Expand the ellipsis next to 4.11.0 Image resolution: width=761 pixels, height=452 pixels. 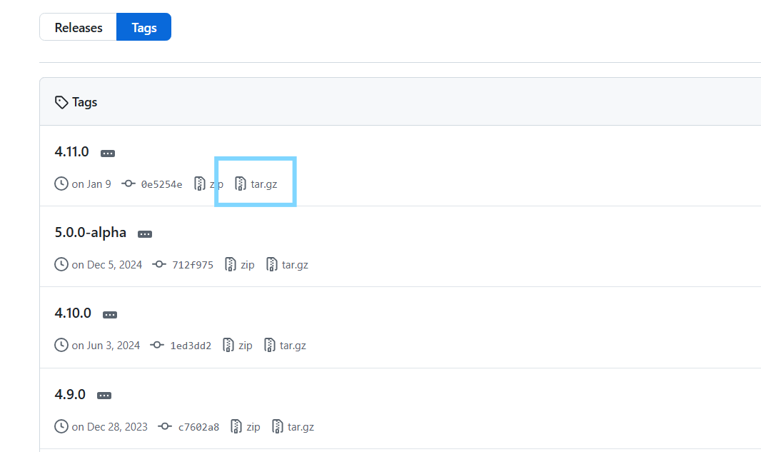pos(108,154)
